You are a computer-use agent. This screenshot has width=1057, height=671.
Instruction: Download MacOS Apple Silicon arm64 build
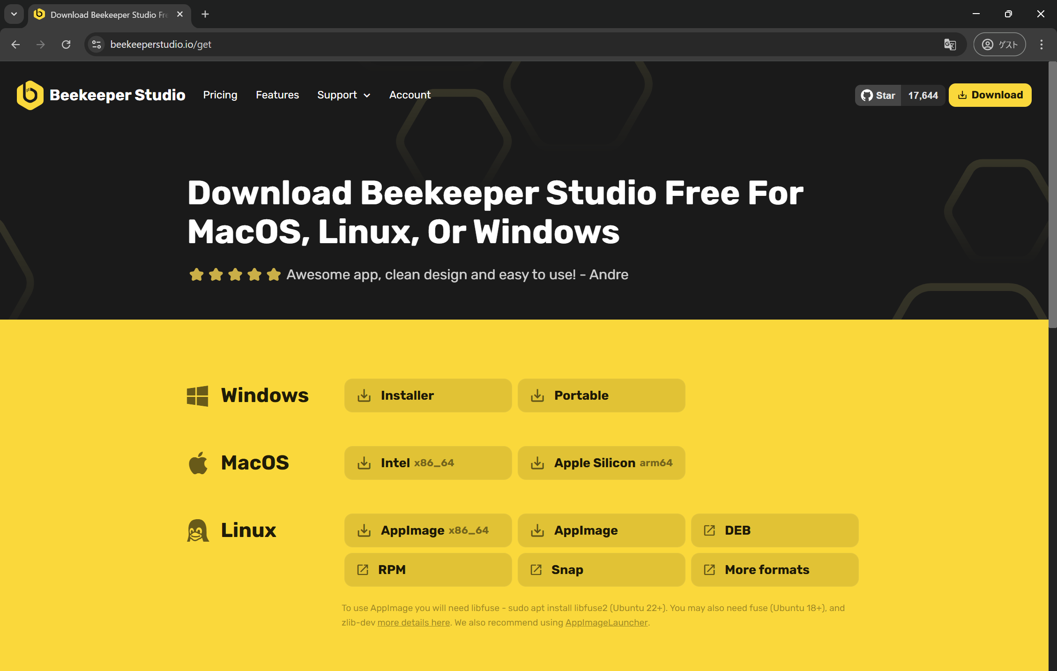coord(602,463)
